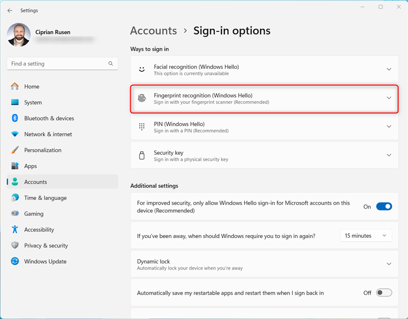The image size is (408, 319).
Task: Expand Security key chevron
Action: pos(389,155)
